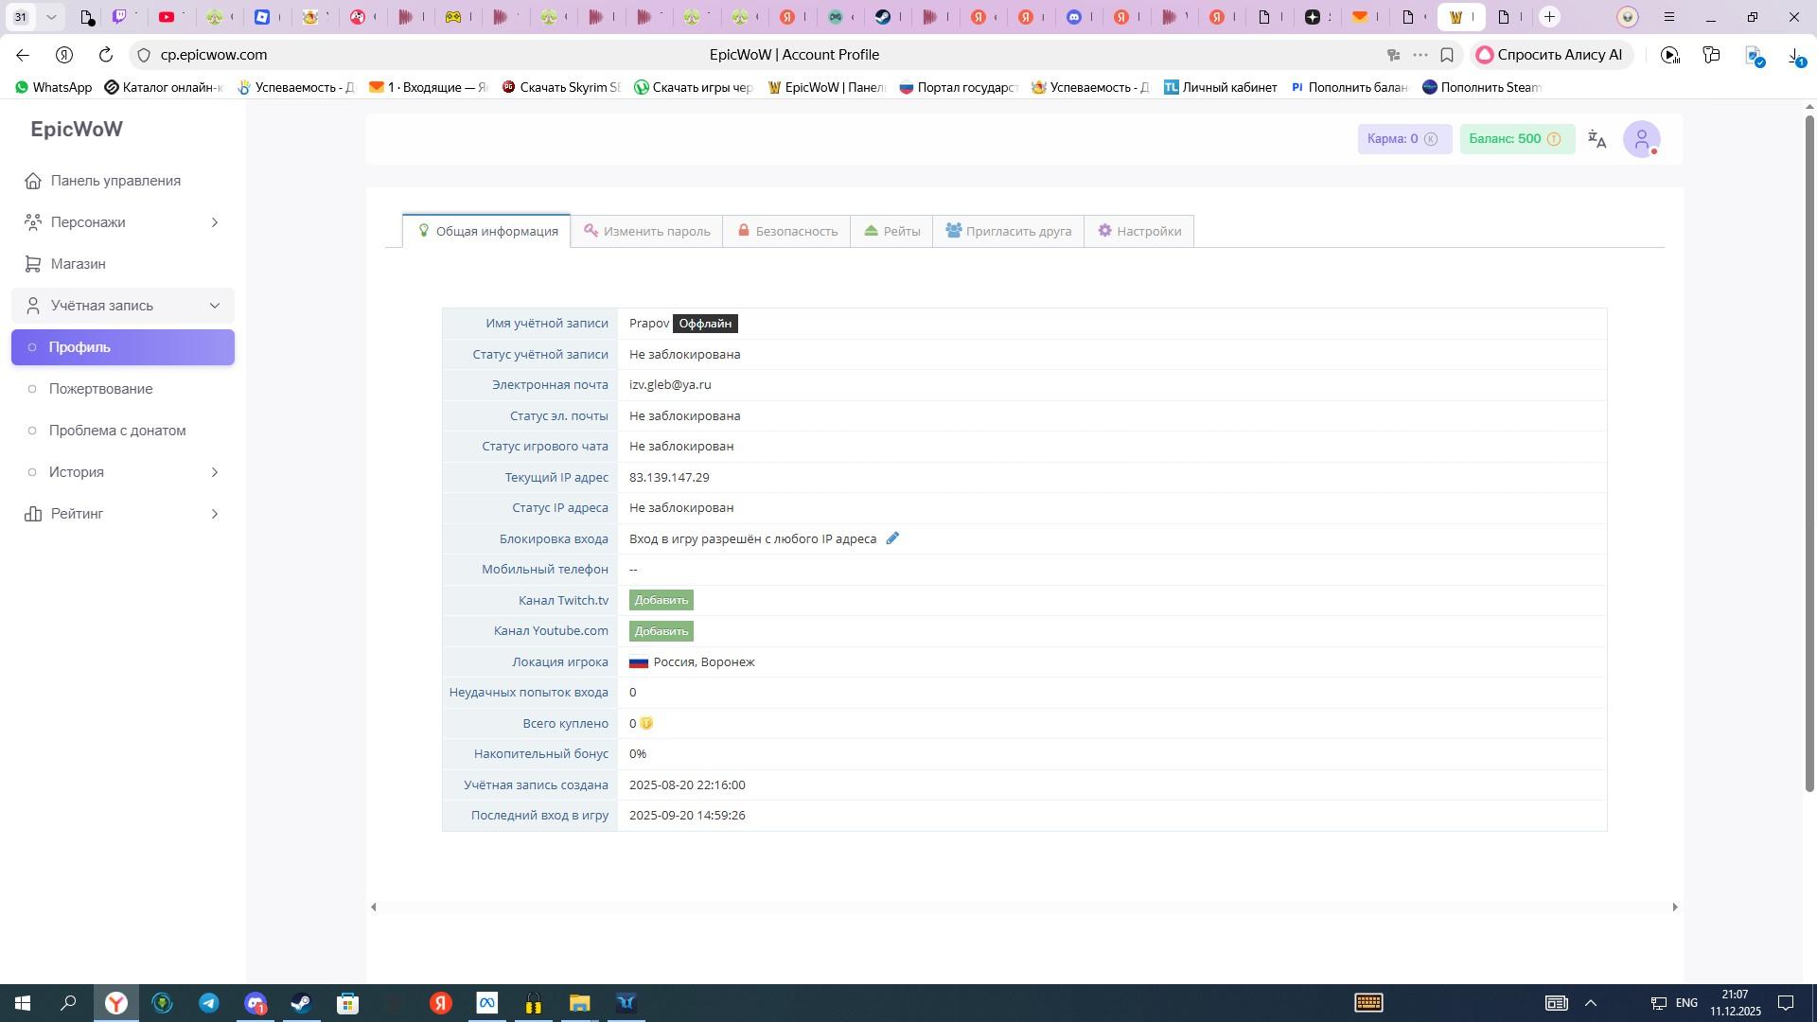The height and width of the screenshot is (1022, 1817).
Task: Click the Karma info K icon
Action: 1431,139
